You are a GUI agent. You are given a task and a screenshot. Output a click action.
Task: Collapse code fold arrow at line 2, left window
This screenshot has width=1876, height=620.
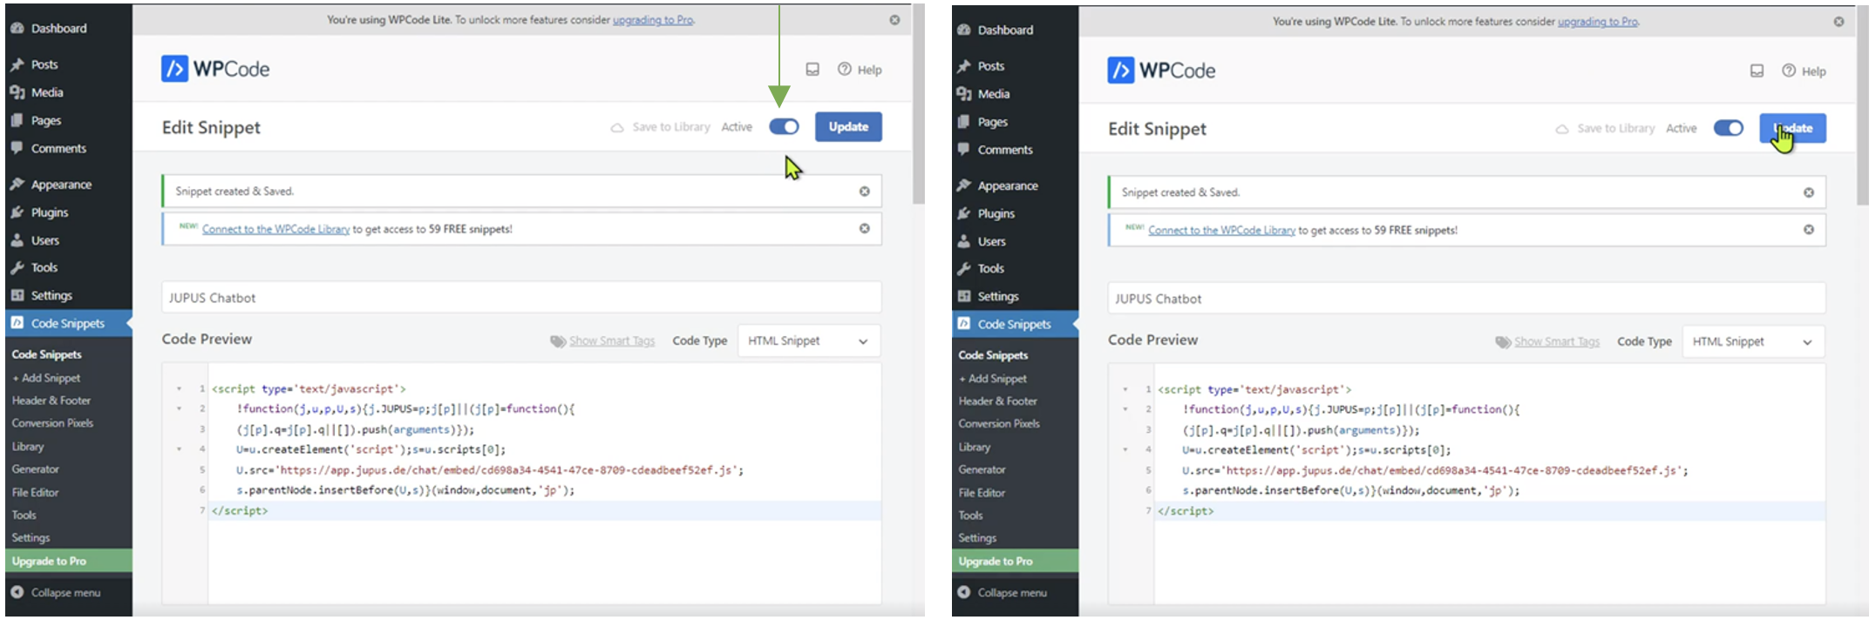(x=180, y=408)
